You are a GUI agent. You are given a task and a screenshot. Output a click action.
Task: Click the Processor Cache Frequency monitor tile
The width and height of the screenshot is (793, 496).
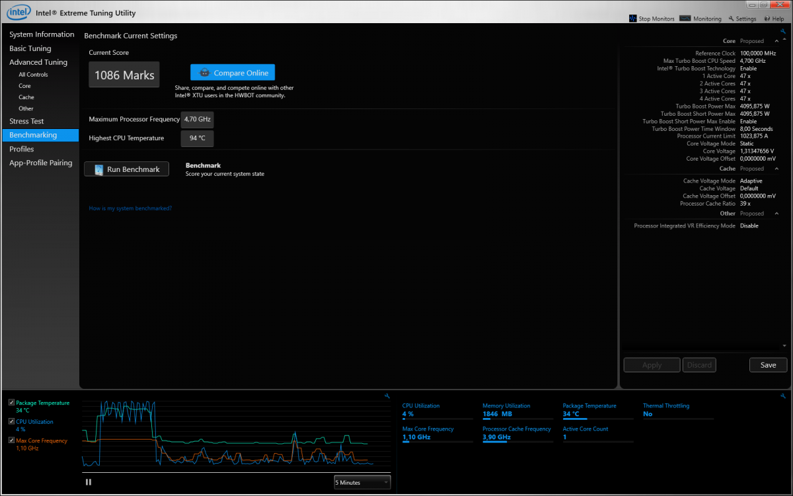[x=517, y=434]
